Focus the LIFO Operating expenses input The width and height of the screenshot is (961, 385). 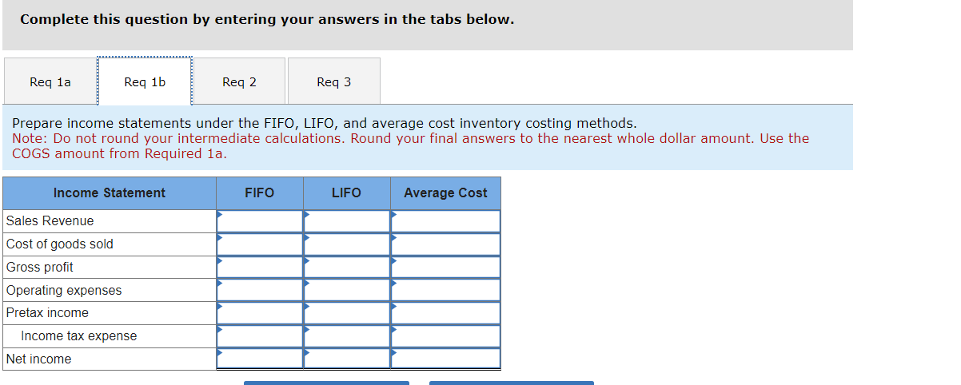pyautogui.click(x=347, y=290)
